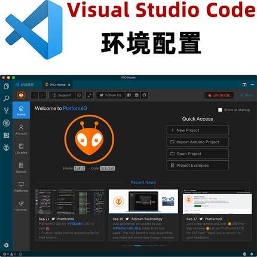
Task: Go forward with the right arrow button
Action: [x=42, y=95]
